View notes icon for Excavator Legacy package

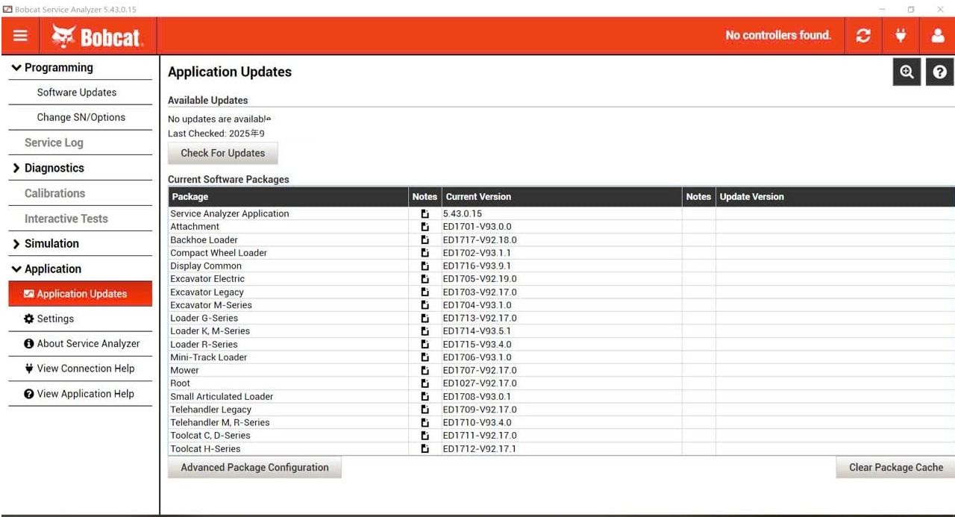(x=425, y=292)
